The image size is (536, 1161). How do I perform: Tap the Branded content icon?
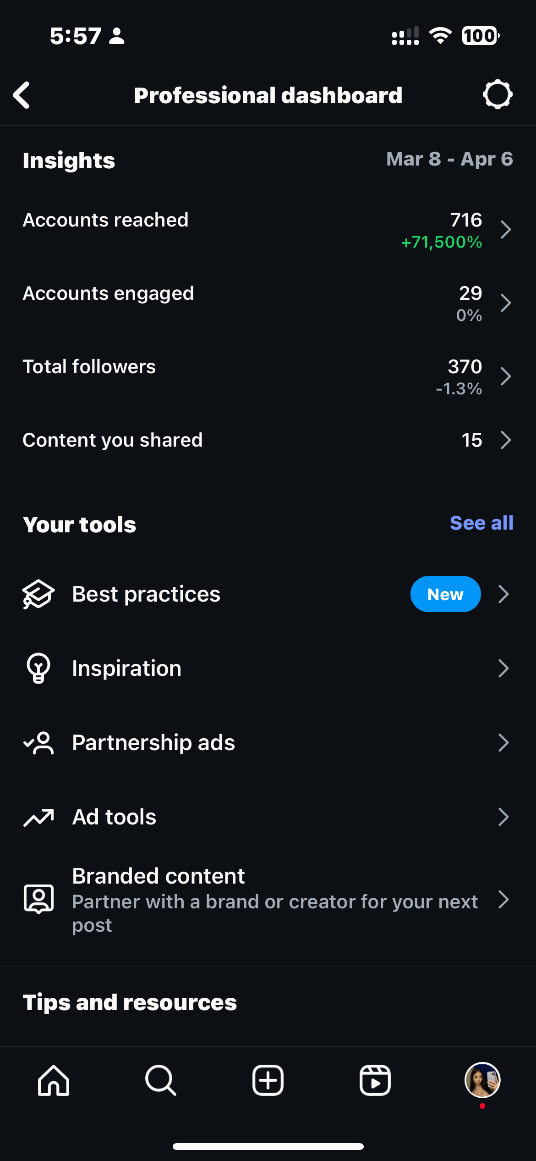coord(38,899)
